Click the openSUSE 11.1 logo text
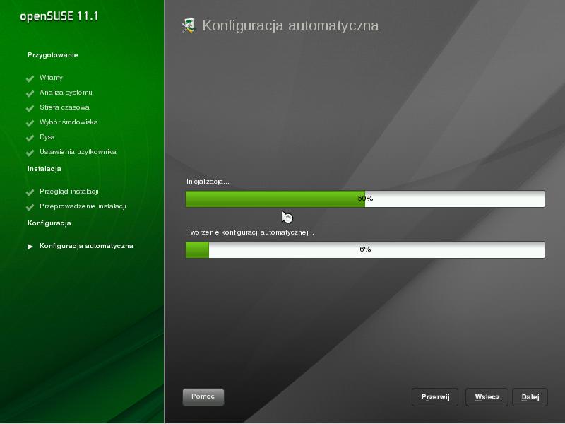 point(59,16)
